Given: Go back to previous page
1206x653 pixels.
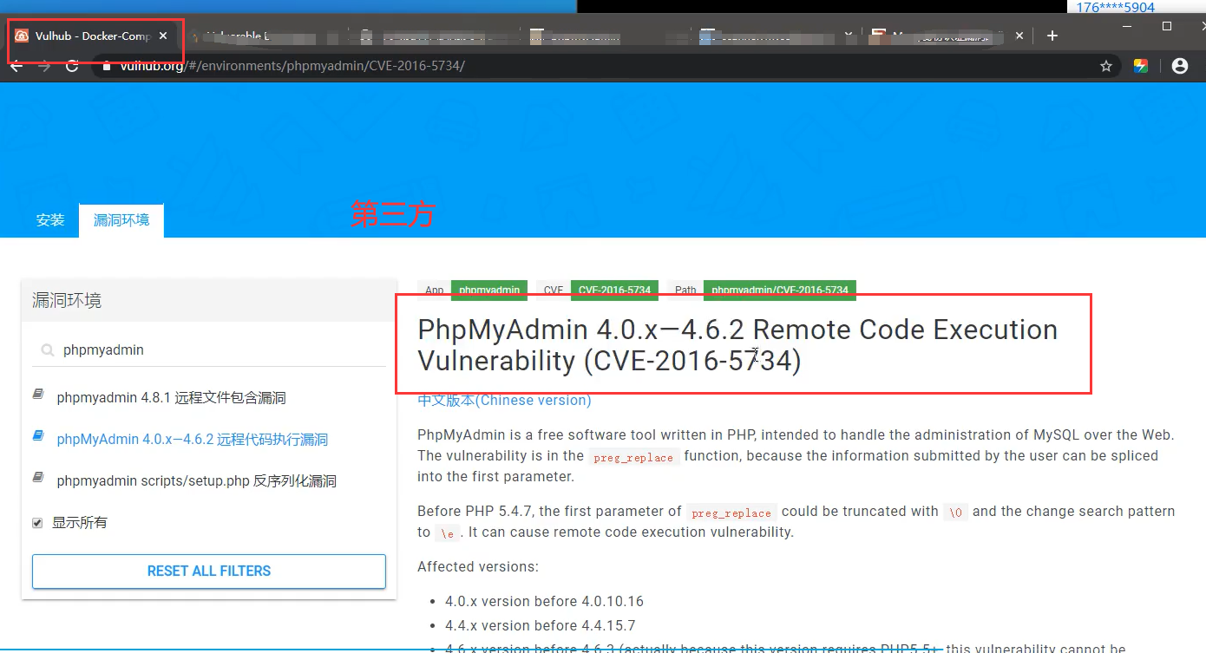Looking at the screenshot, I should [x=16, y=66].
